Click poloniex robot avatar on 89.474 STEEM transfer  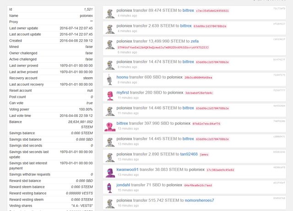(x=110, y=14)
